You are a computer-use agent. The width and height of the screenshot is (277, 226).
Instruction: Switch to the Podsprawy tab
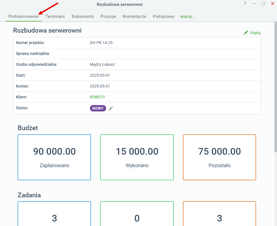click(x=164, y=16)
